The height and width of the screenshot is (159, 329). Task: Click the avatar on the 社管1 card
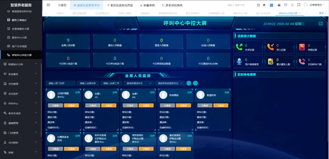point(89,95)
